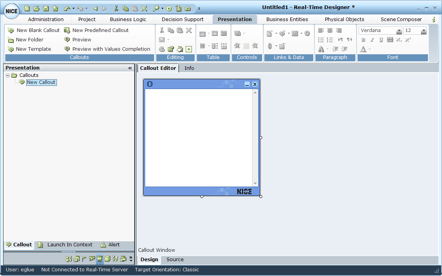Toggle Underline formatting in Font group
This screenshot has height=276, width=442.
point(381,40)
